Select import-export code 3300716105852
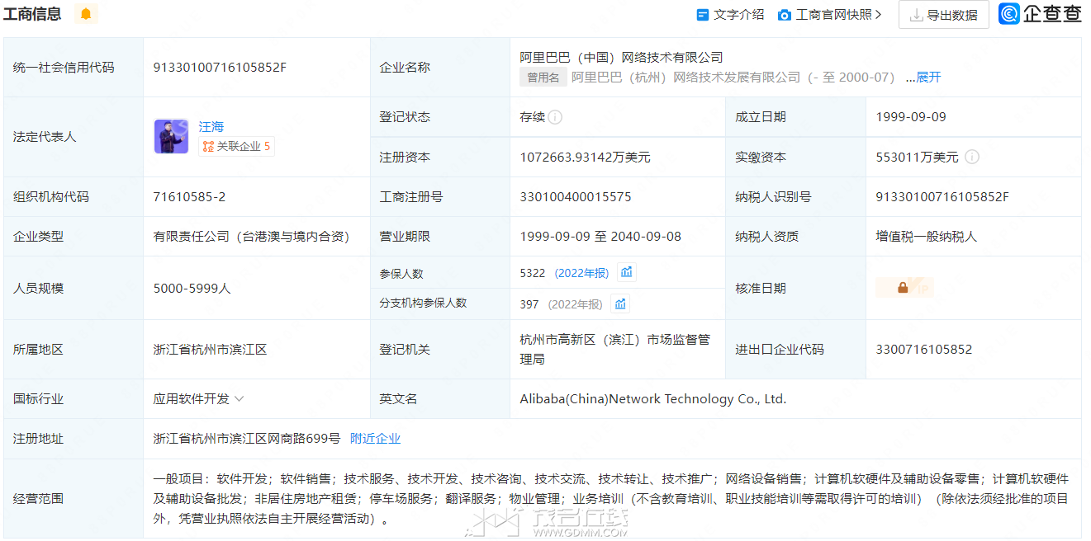The width and height of the screenshot is (1091, 541). (x=924, y=350)
